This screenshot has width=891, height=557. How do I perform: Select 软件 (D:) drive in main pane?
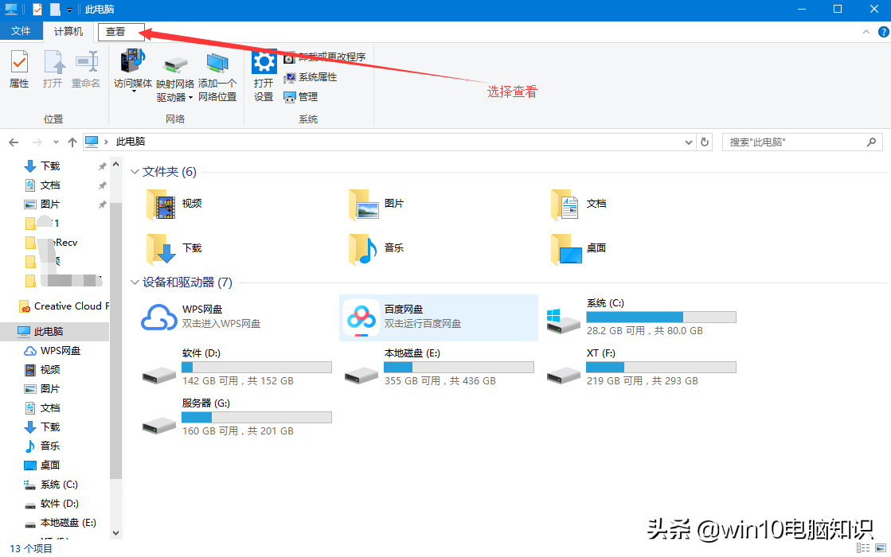(x=236, y=368)
